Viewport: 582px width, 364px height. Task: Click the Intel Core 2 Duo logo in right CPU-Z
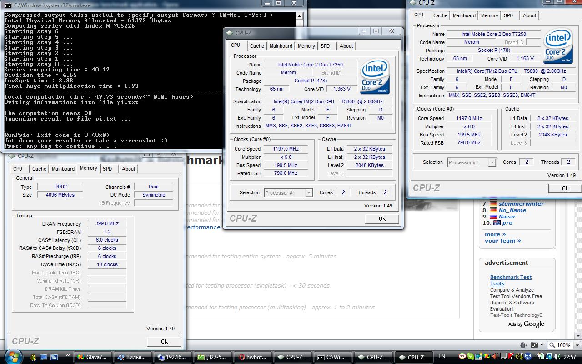pyautogui.click(x=558, y=46)
